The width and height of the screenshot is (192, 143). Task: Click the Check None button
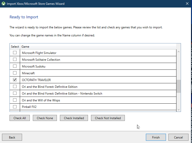coord(45,118)
